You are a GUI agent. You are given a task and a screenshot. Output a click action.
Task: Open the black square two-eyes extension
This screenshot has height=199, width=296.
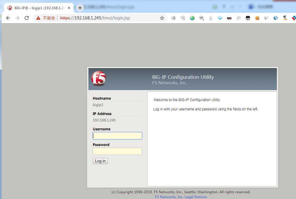click(248, 18)
